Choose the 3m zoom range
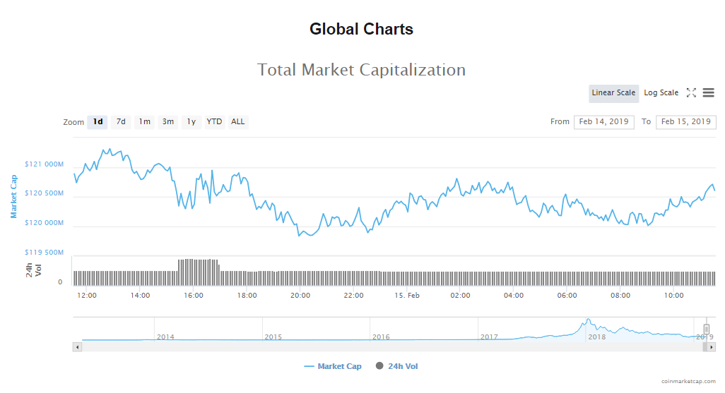The image size is (725, 393). click(x=168, y=122)
